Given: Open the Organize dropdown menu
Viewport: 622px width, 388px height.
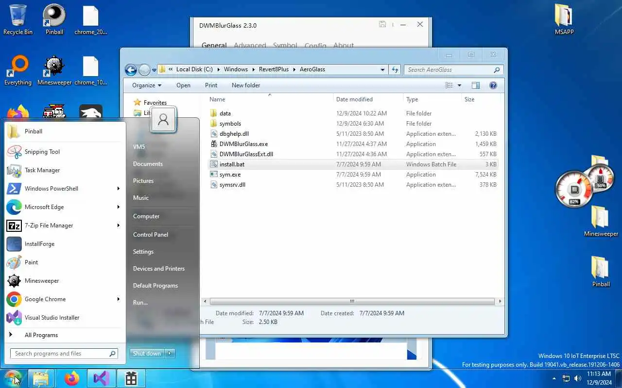Looking at the screenshot, I should 147,85.
